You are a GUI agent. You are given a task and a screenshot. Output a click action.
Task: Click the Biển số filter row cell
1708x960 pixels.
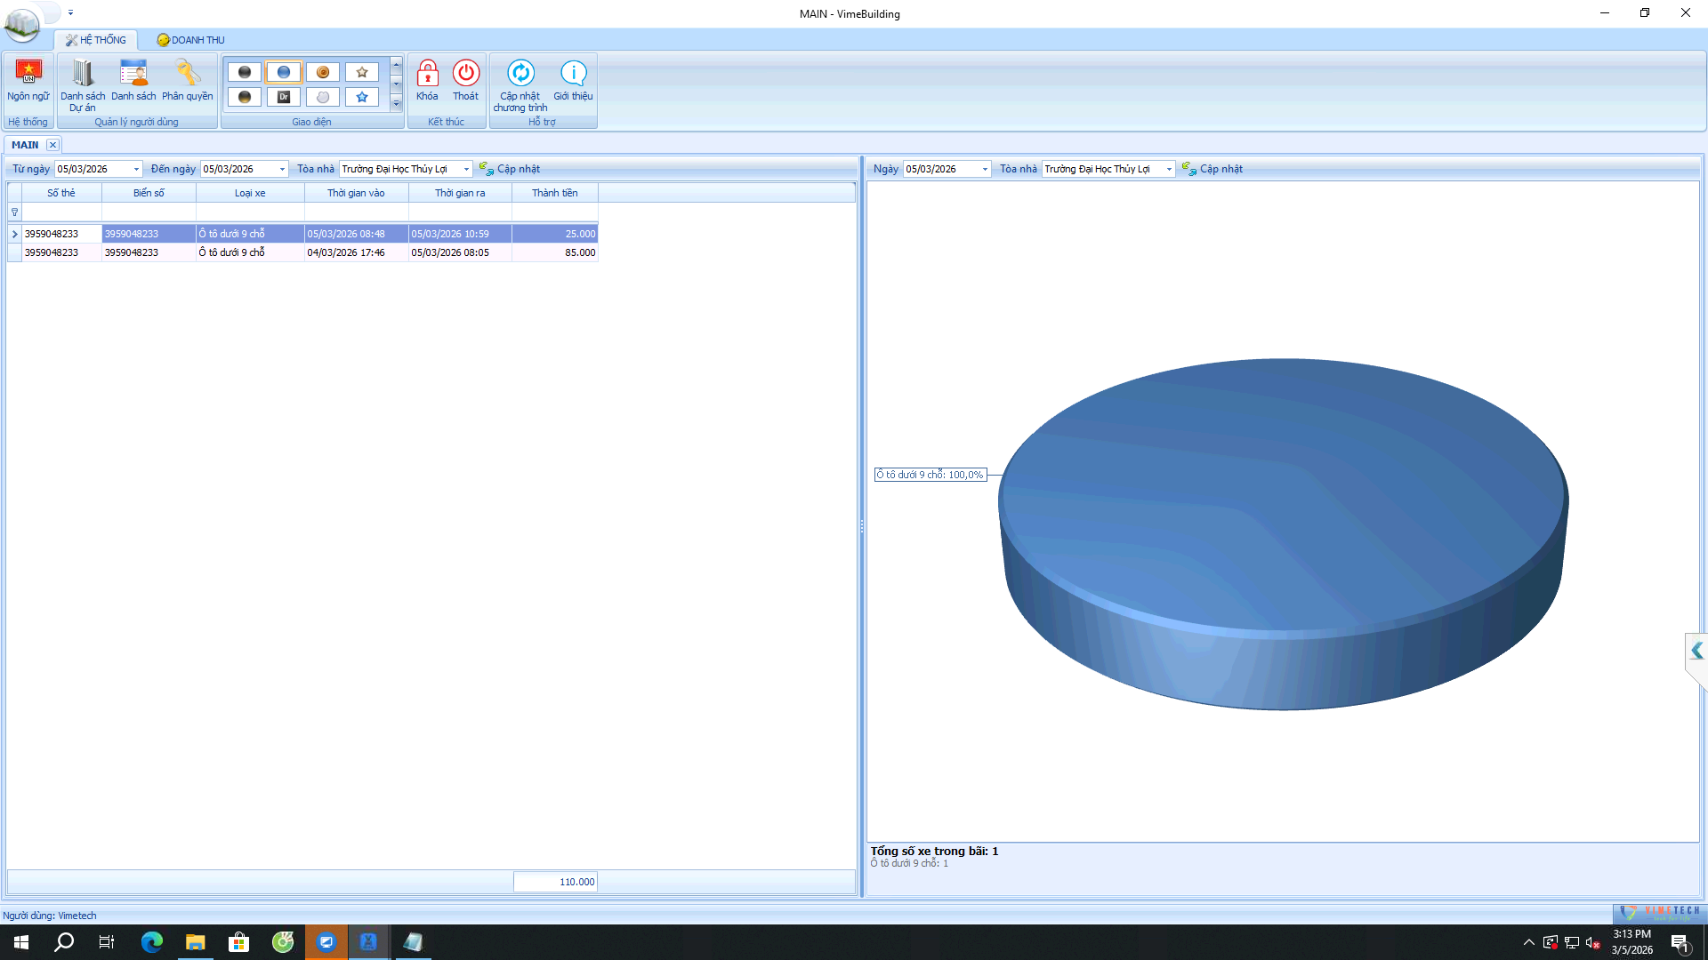[x=149, y=212]
